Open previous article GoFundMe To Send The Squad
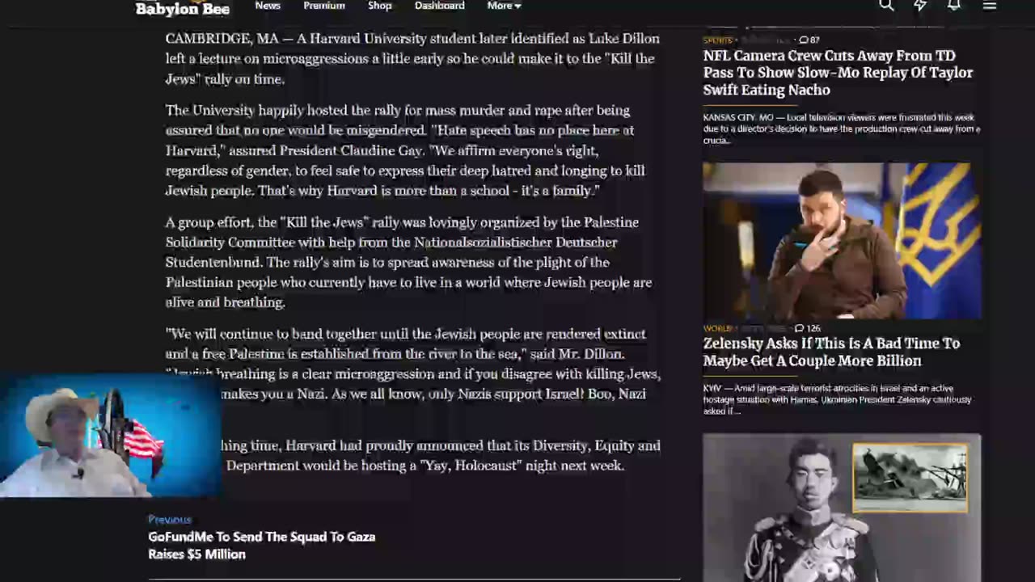 (x=261, y=546)
